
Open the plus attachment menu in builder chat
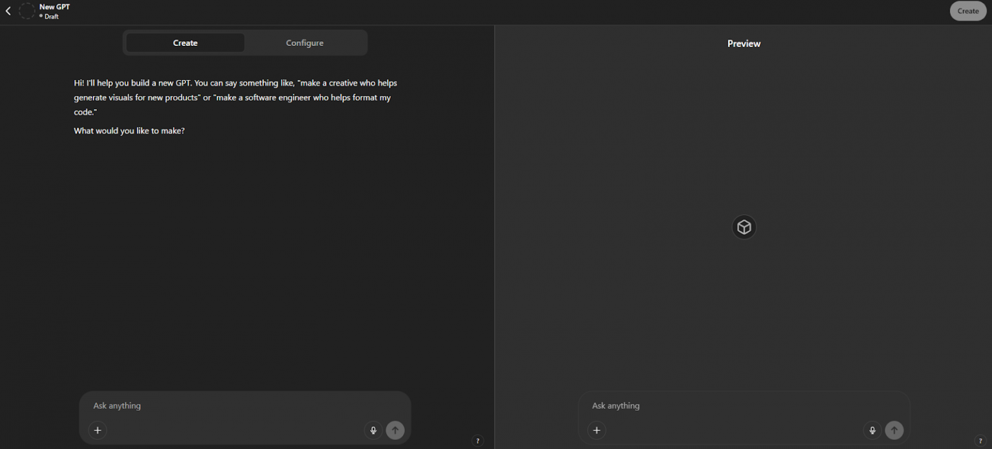click(98, 430)
